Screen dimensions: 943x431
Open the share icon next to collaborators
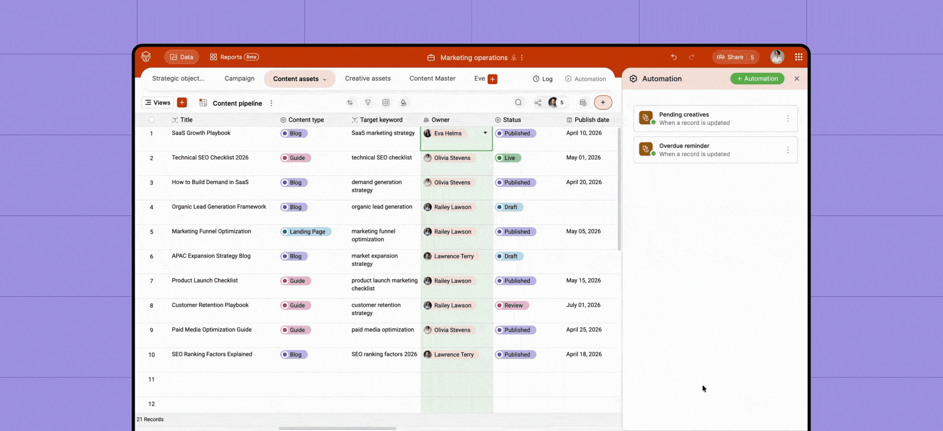(x=538, y=102)
